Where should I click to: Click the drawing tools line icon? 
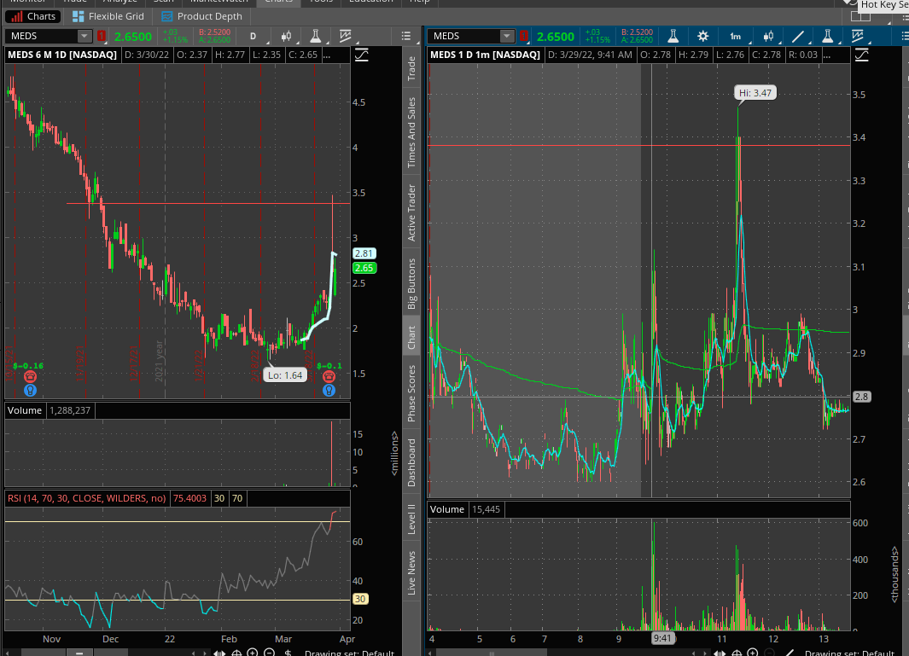click(x=798, y=36)
